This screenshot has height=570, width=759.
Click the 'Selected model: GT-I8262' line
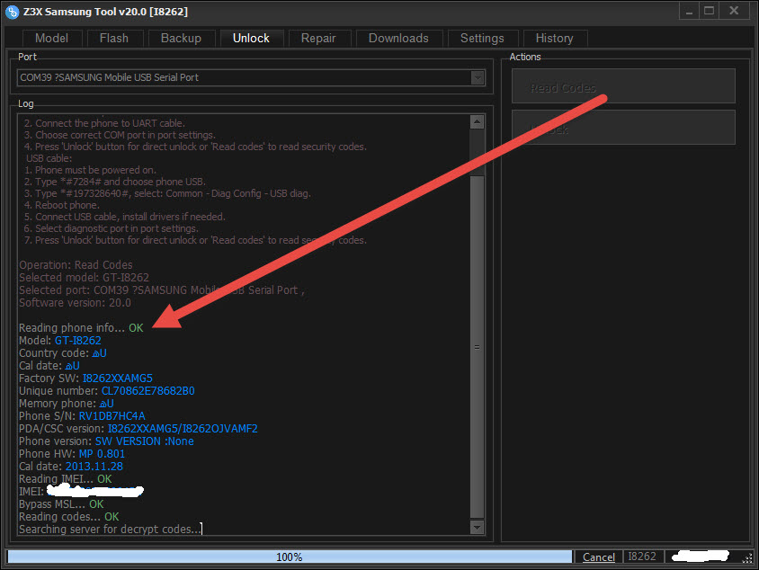click(84, 278)
